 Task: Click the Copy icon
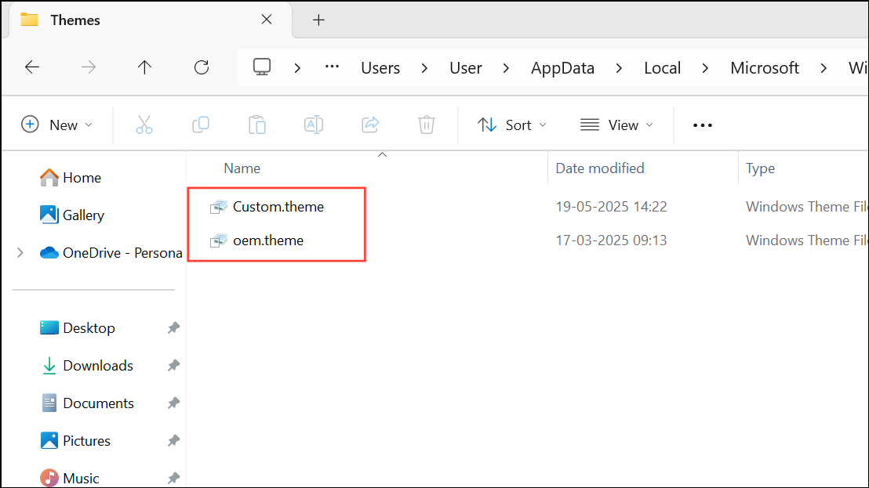(x=201, y=125)
